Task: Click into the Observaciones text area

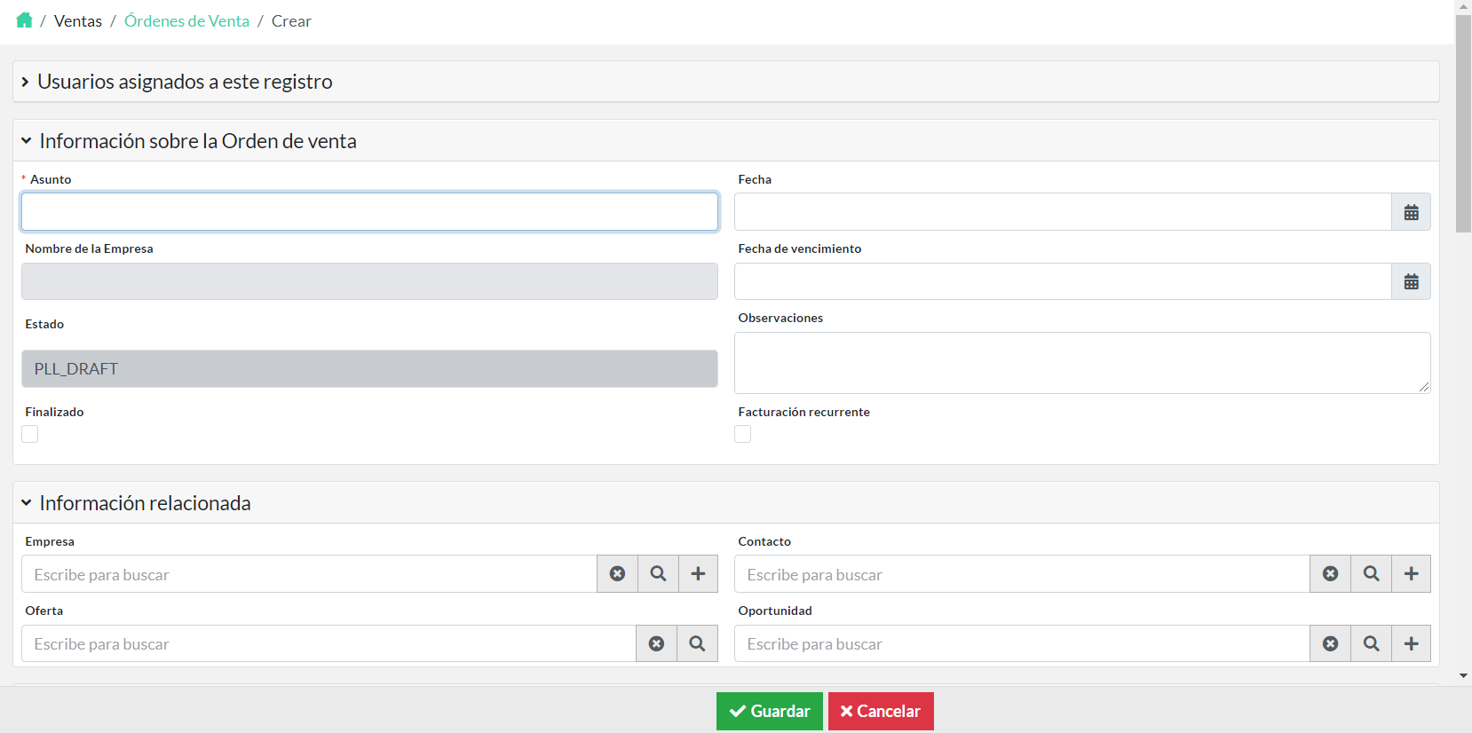Action: (1081, 363)
